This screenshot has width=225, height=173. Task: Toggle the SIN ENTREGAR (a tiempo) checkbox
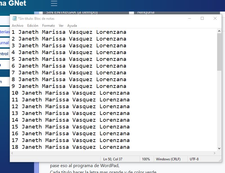pos(41,12)
